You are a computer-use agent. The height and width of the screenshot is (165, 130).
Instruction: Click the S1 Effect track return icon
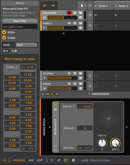pyautogui.click(x=45, y=78)
